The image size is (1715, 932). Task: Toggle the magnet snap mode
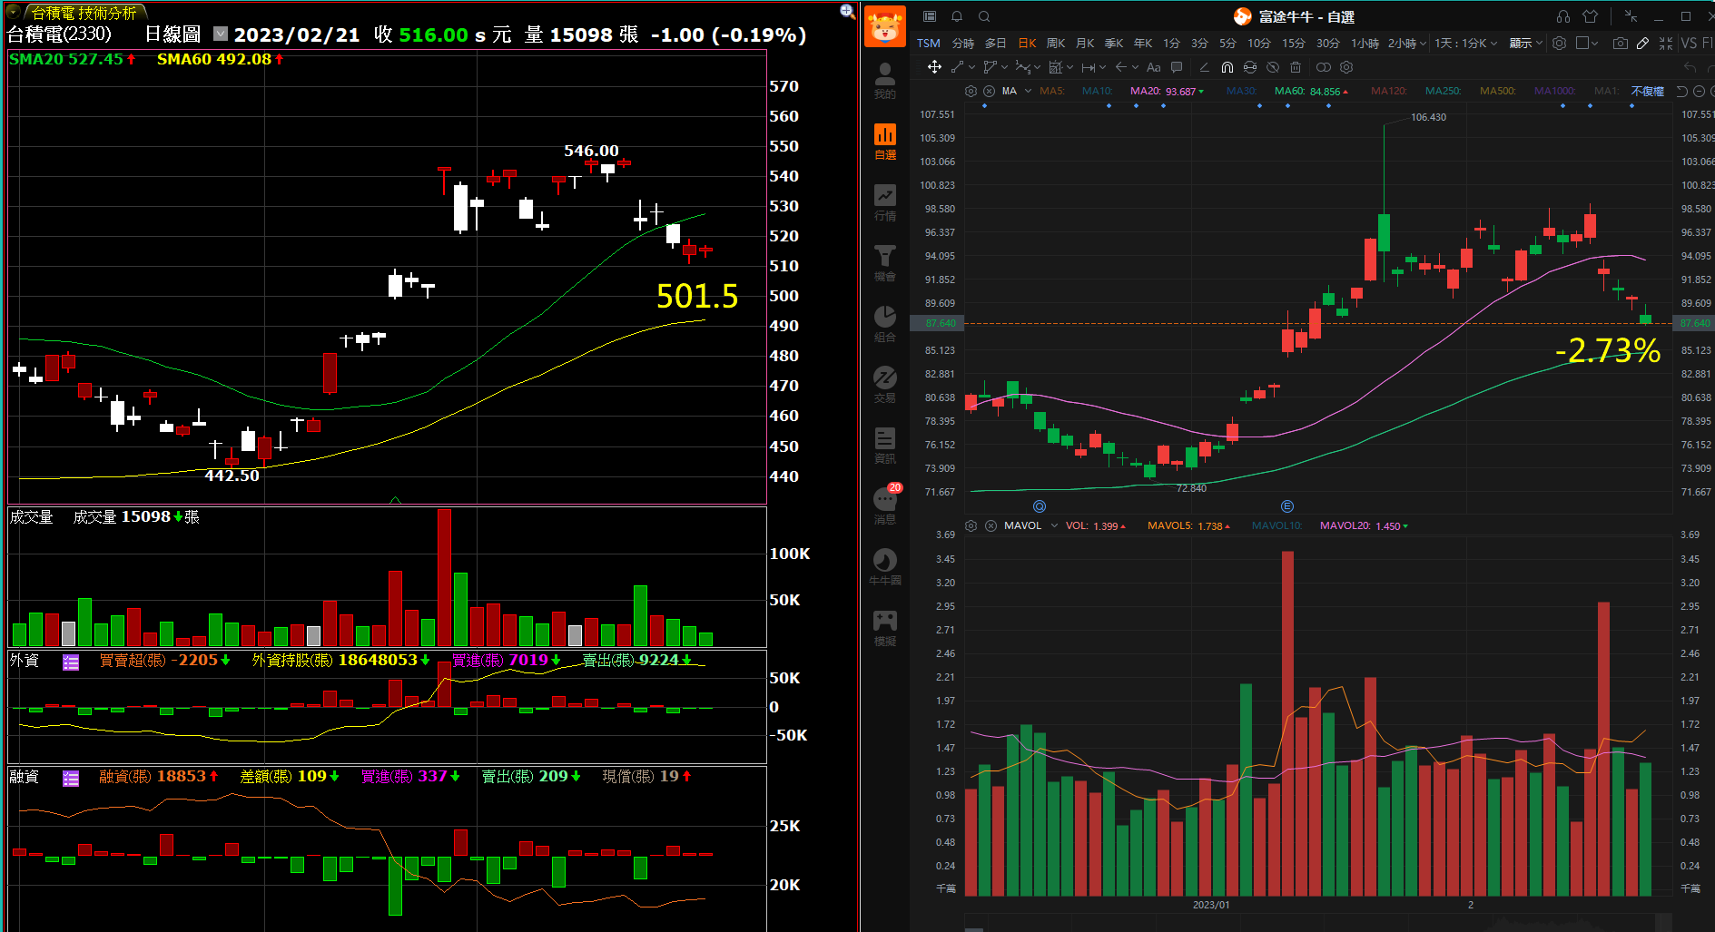pyautogui.click(x=1227, y=67)
